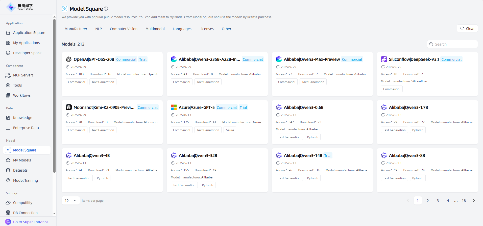Open MCP Servers in the sidebar

click(x=23, y=75)
